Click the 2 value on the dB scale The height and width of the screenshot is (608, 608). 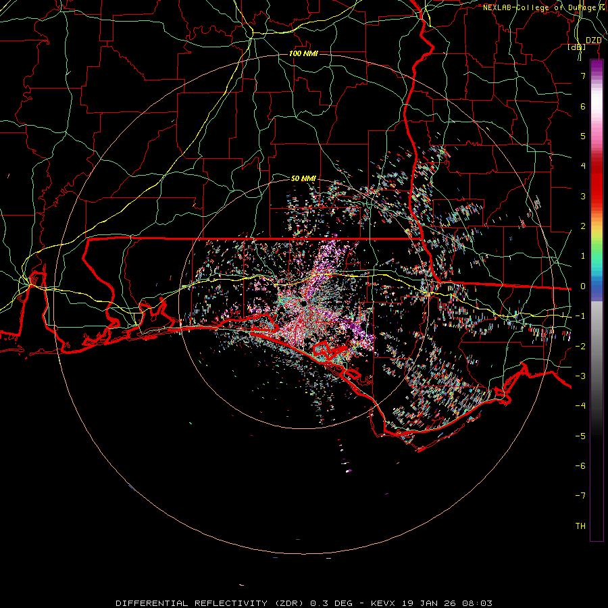click(x=583, y=226)
